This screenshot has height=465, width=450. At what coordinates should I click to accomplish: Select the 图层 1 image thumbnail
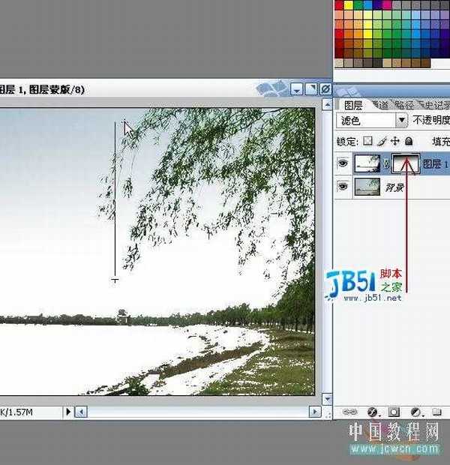click(x=367, y=163)
